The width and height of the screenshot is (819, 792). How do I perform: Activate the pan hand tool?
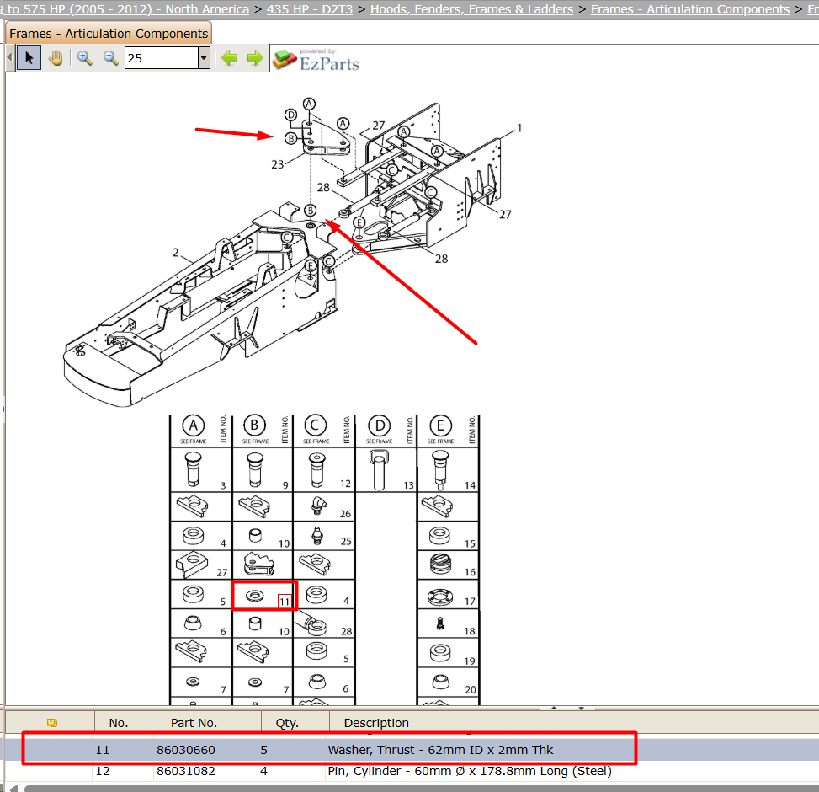click(56, 57)
